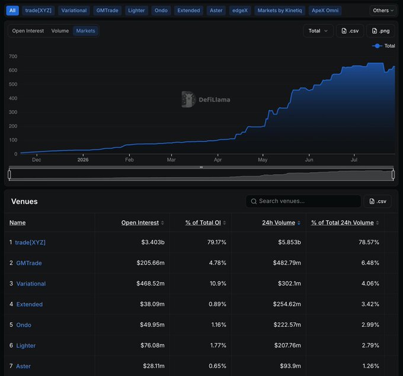The height and width of the screenshot is (376, 403).
Task: Click the Others dropdown chevron
Action: pyautogui.click(x=392, y=11)
